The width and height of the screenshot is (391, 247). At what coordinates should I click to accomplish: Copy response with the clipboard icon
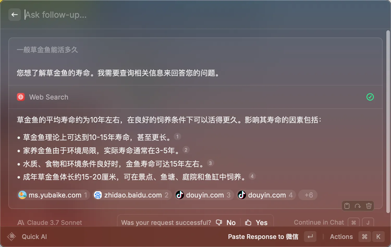point(347,206)
